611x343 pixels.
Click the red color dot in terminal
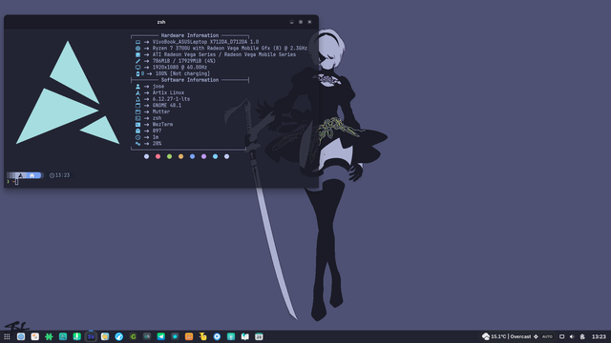point(158,156)
